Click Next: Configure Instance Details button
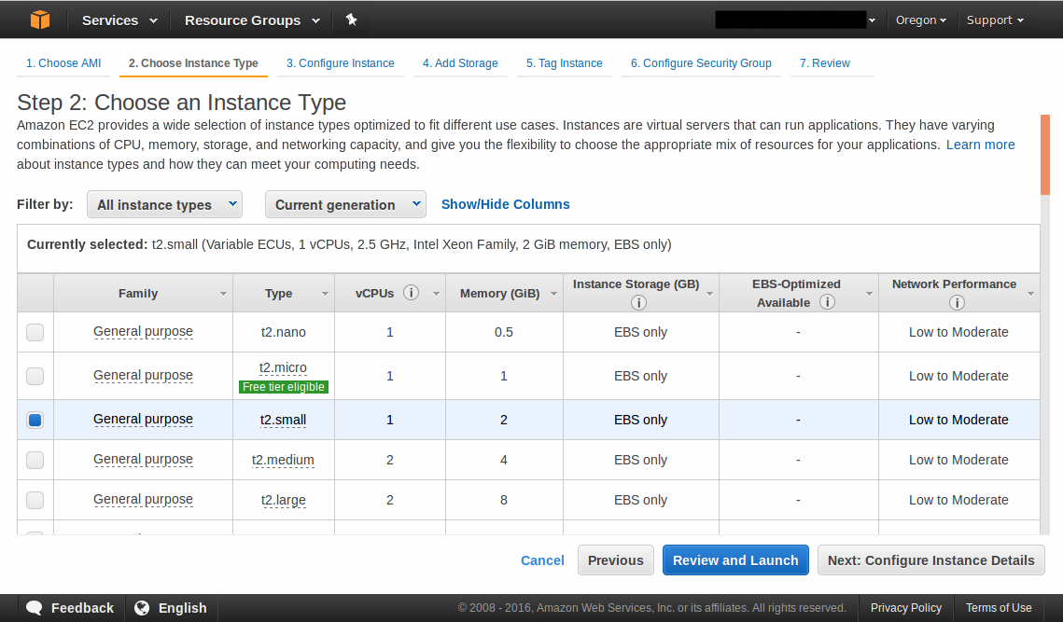This screenshot has width=1063, height=622. click(930, 560)
